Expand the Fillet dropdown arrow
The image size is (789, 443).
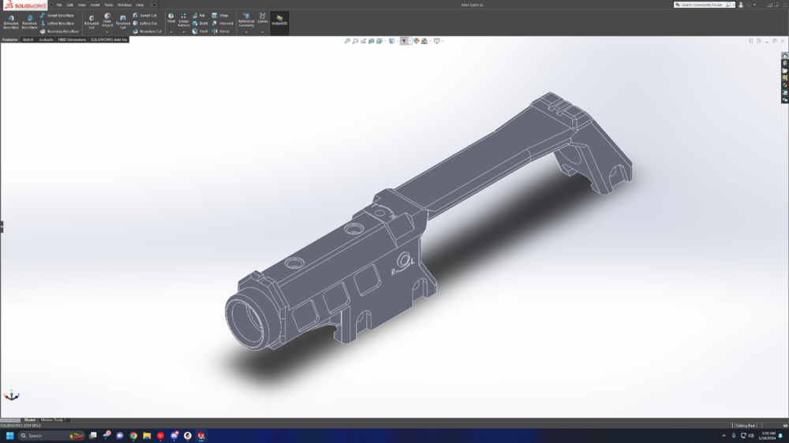pos(171,32)
